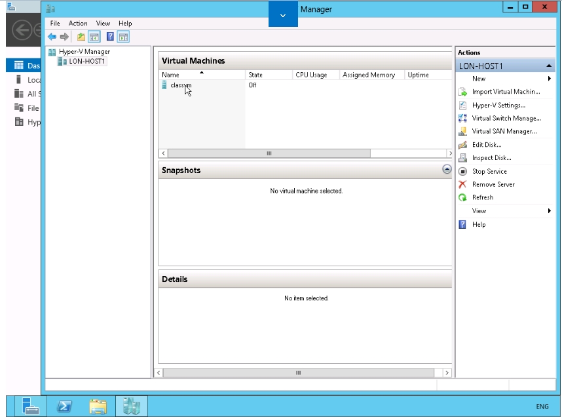Click the LON-HOST1 server icon in tree
562x417 pixels.
pyautogui.click(x=62, y=62)
